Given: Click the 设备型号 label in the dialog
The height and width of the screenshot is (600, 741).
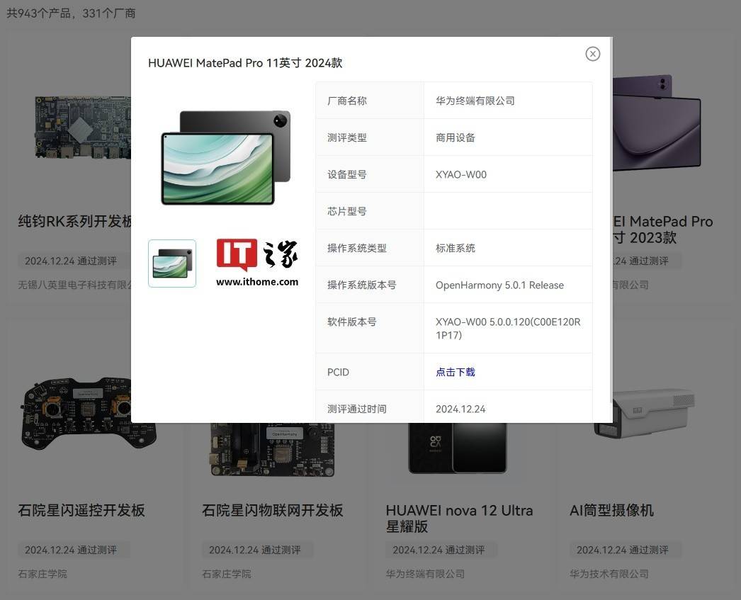Looking at the screenshot, I should coord(347,174).
